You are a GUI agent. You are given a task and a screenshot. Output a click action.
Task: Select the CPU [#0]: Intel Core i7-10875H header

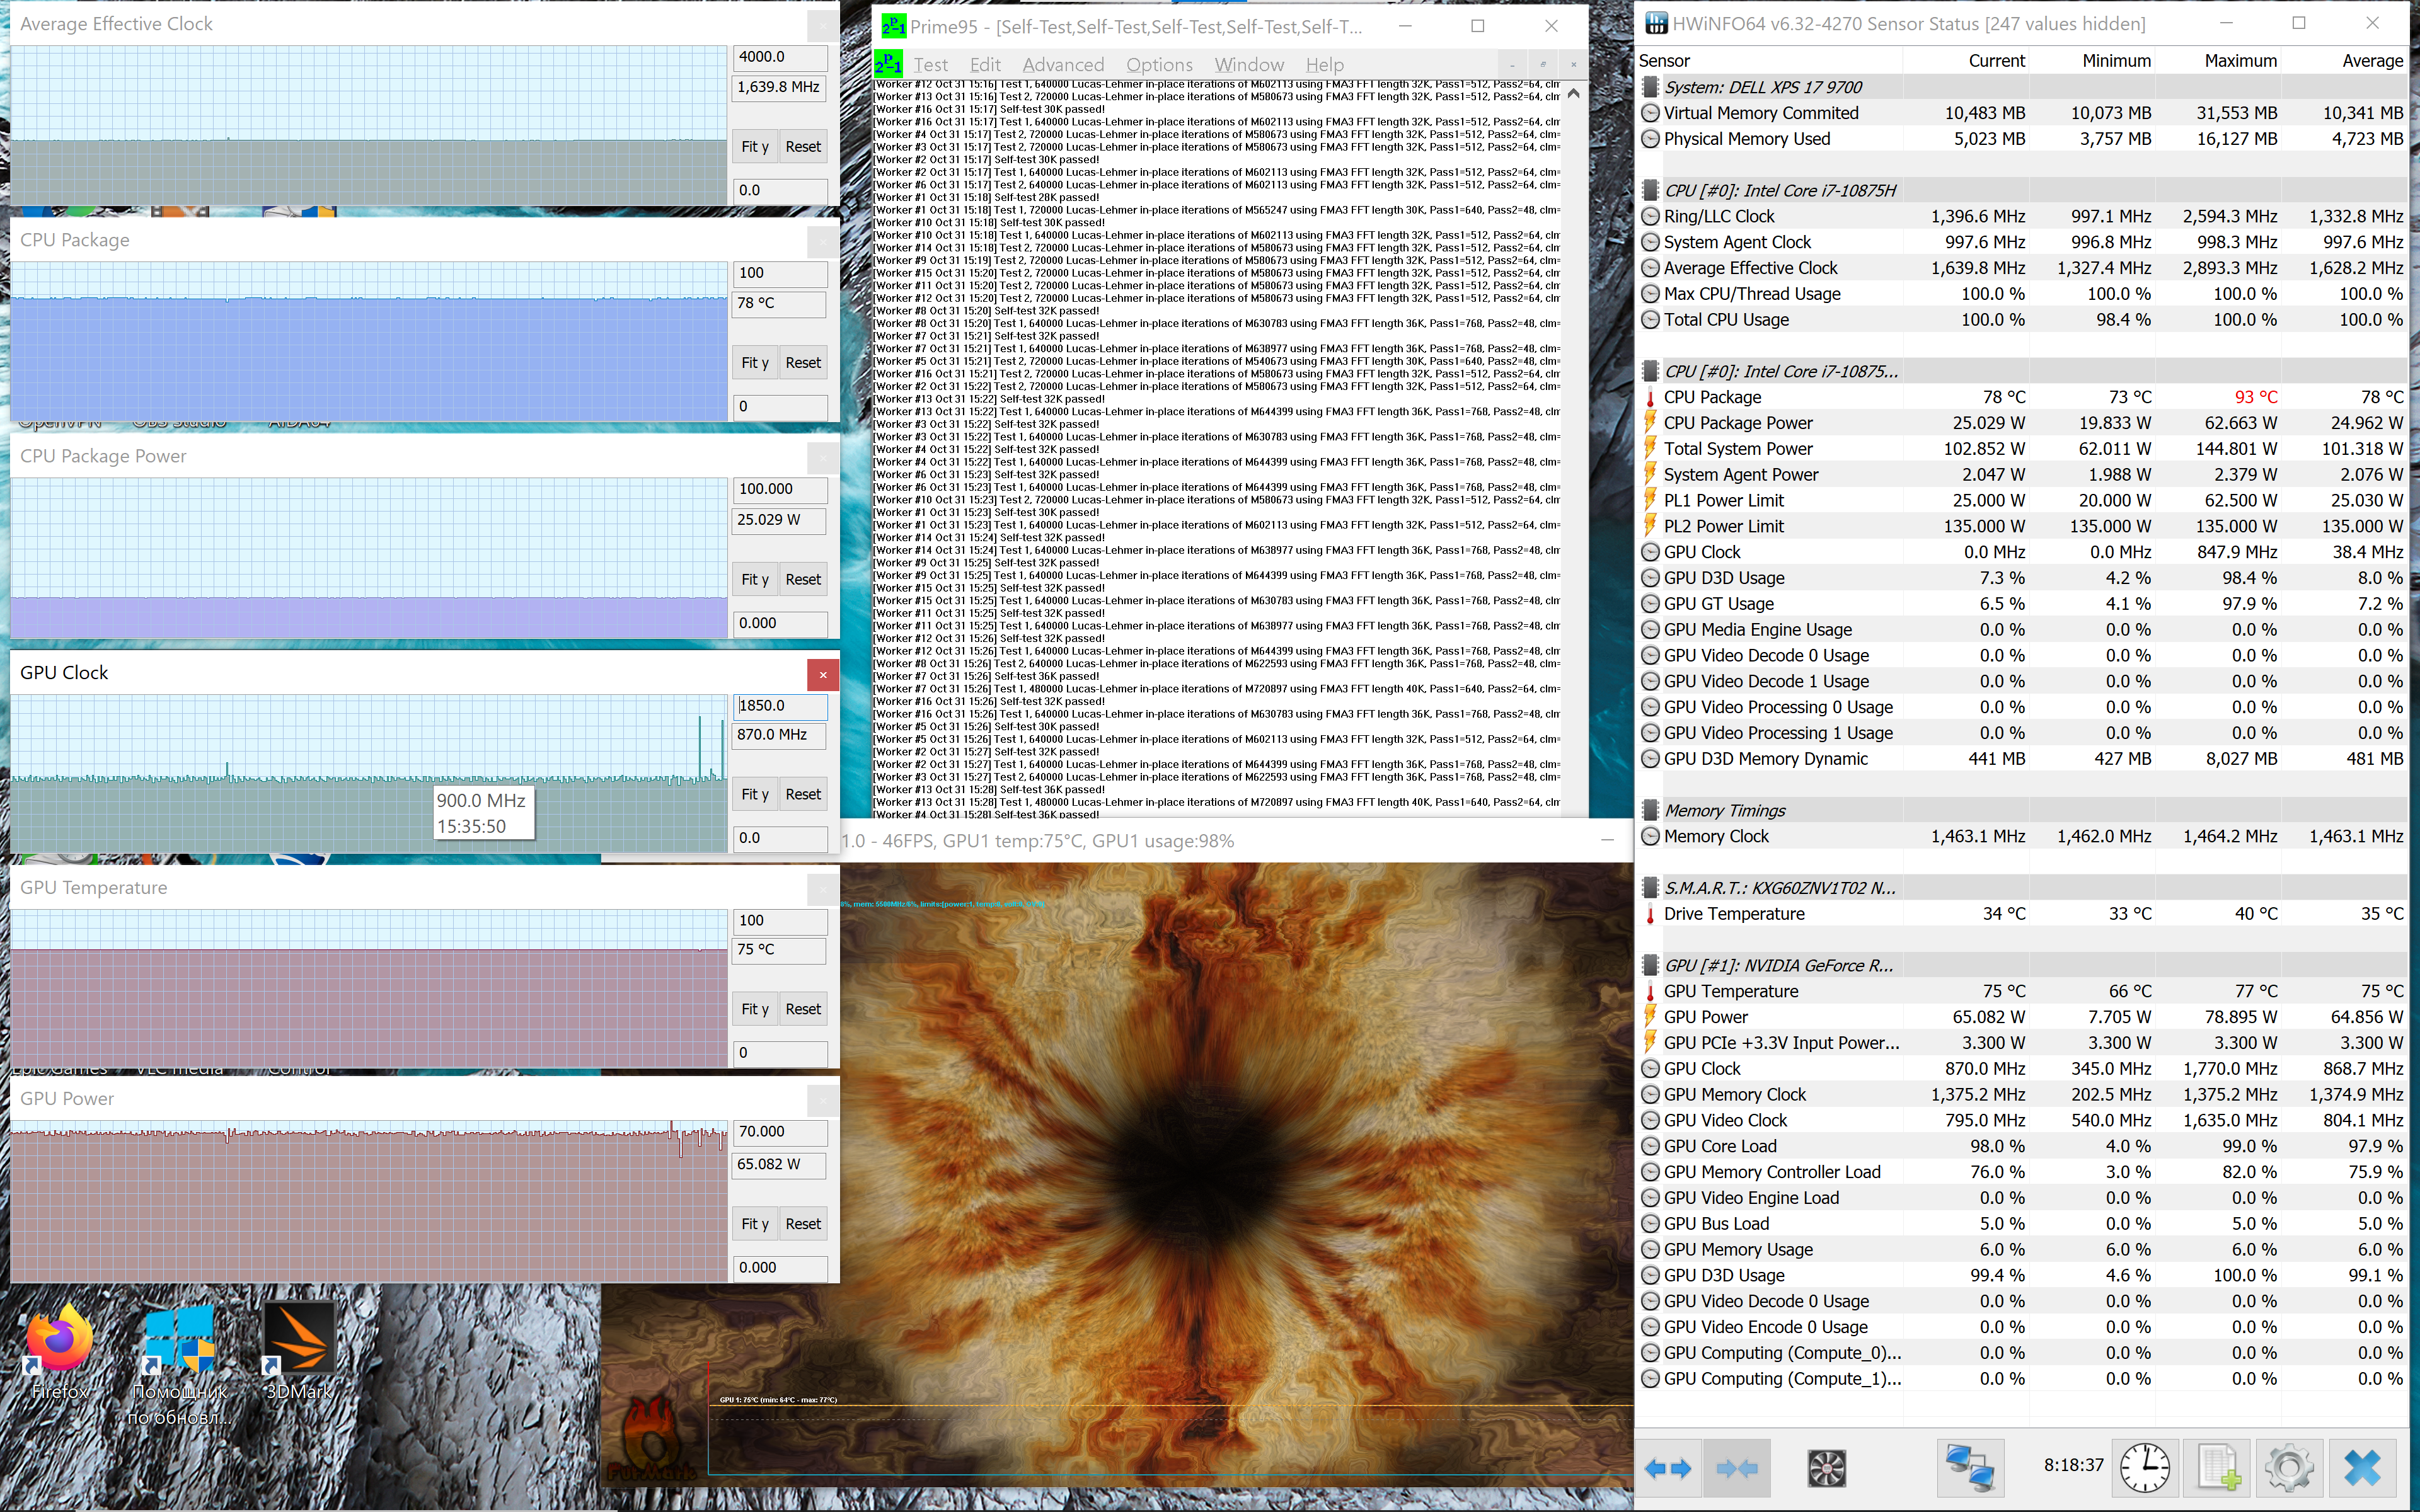click(x=2023, y=191)
